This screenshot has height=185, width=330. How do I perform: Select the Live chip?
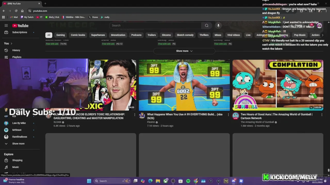click(248, 35)
